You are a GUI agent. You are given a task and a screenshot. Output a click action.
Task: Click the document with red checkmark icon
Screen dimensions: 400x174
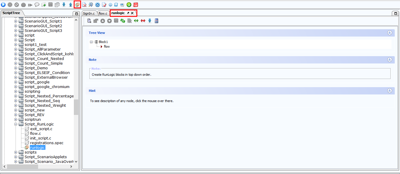(x=104, y=5)
